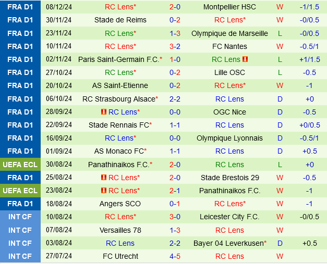The width and height of the screenshot is (327, 264).
Task: Select RC Strasbourg Alsace team name
Action: click(x=119, y=99)
